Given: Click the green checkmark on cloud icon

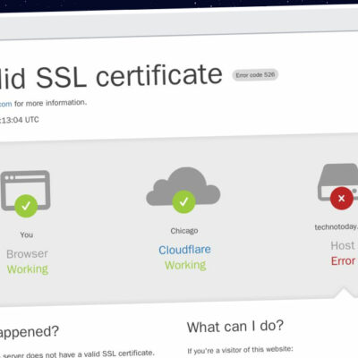Looking at the screenshot, I should (x=183, y=202).
